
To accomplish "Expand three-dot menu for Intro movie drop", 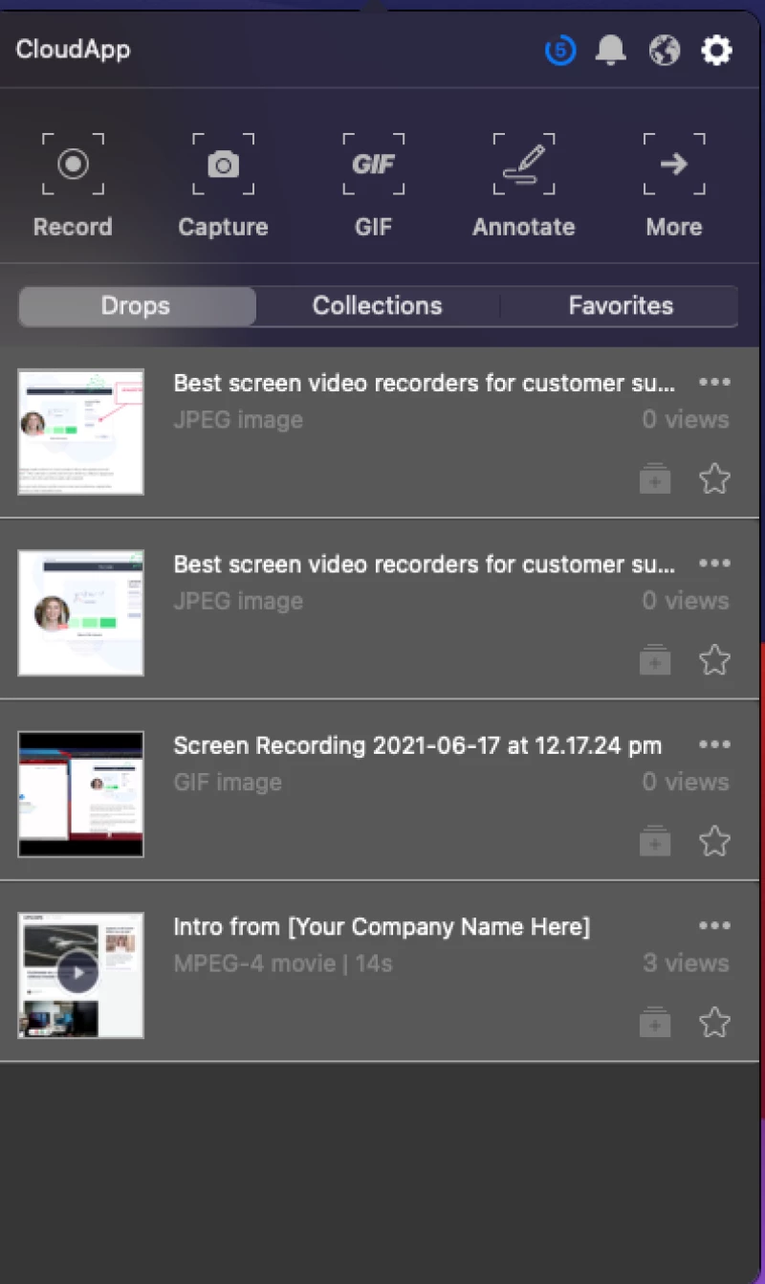I will [714, 925].
